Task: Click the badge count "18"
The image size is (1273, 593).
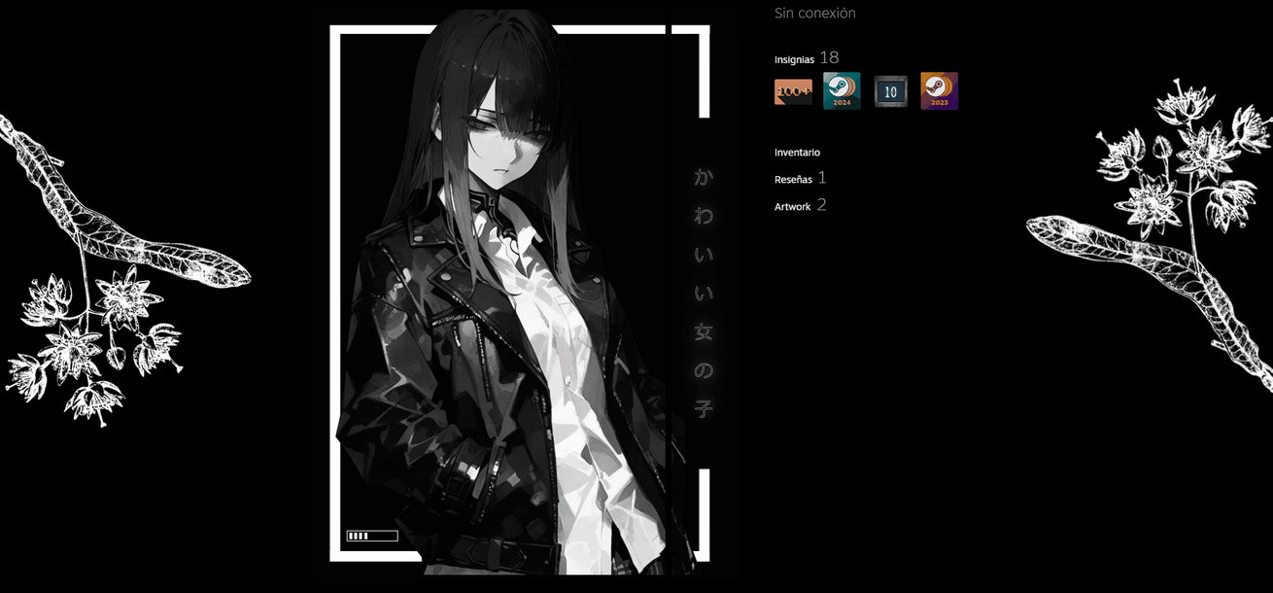Action: 829,58
